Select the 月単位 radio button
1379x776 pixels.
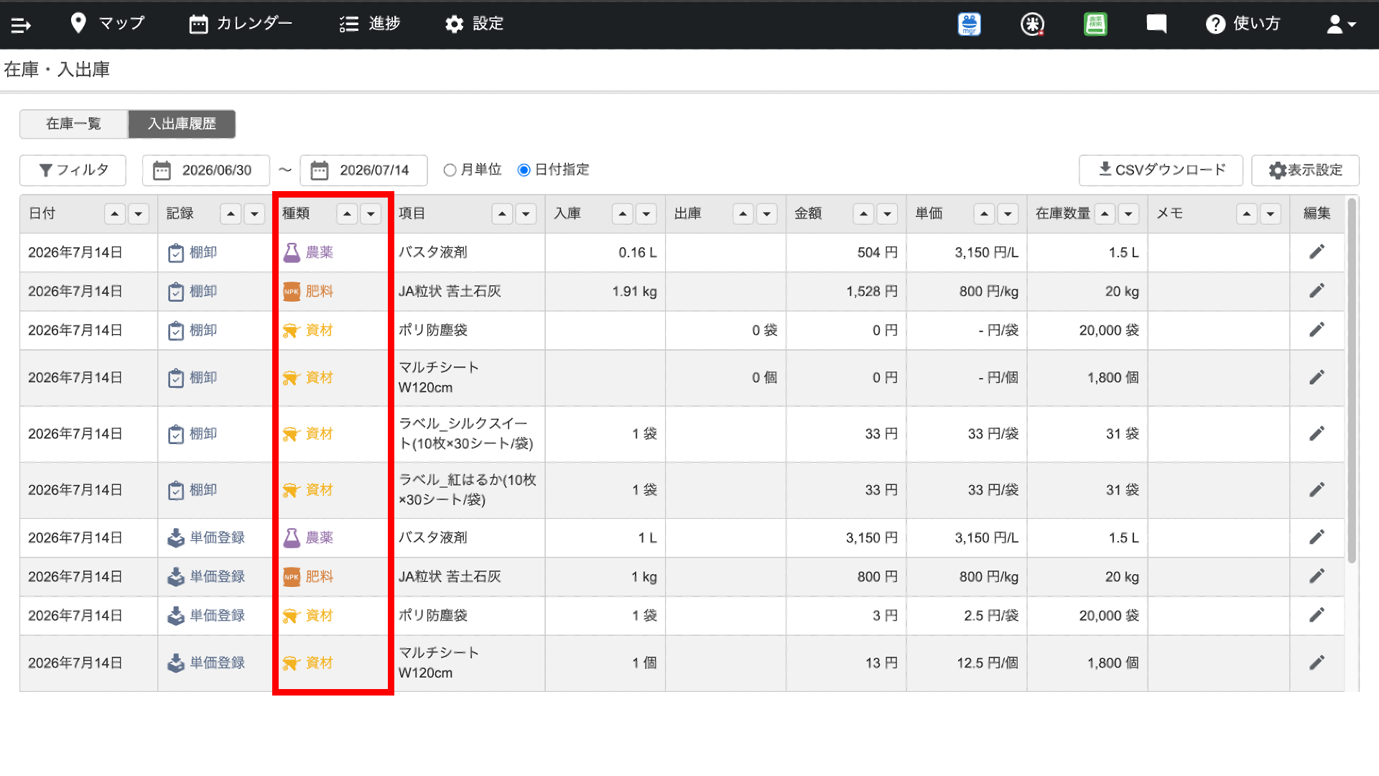(x=450, y=170)
